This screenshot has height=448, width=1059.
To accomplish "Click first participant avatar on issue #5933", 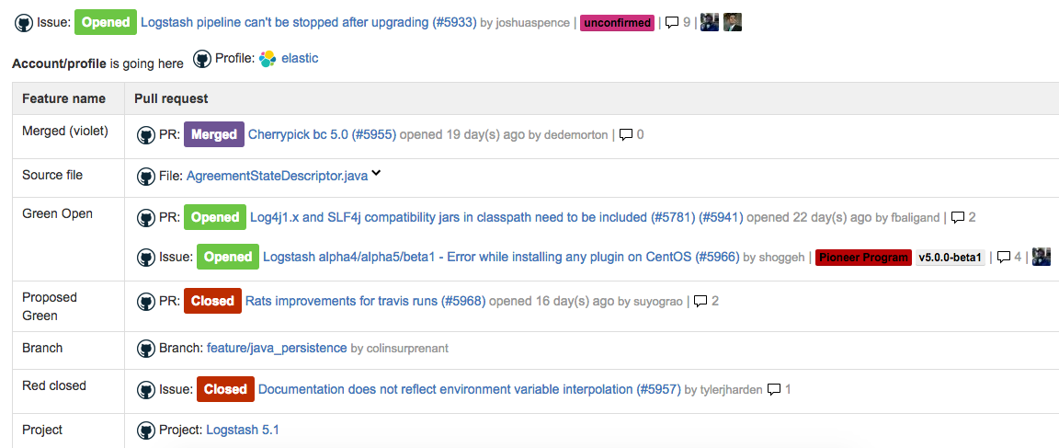I will [709, 22].
